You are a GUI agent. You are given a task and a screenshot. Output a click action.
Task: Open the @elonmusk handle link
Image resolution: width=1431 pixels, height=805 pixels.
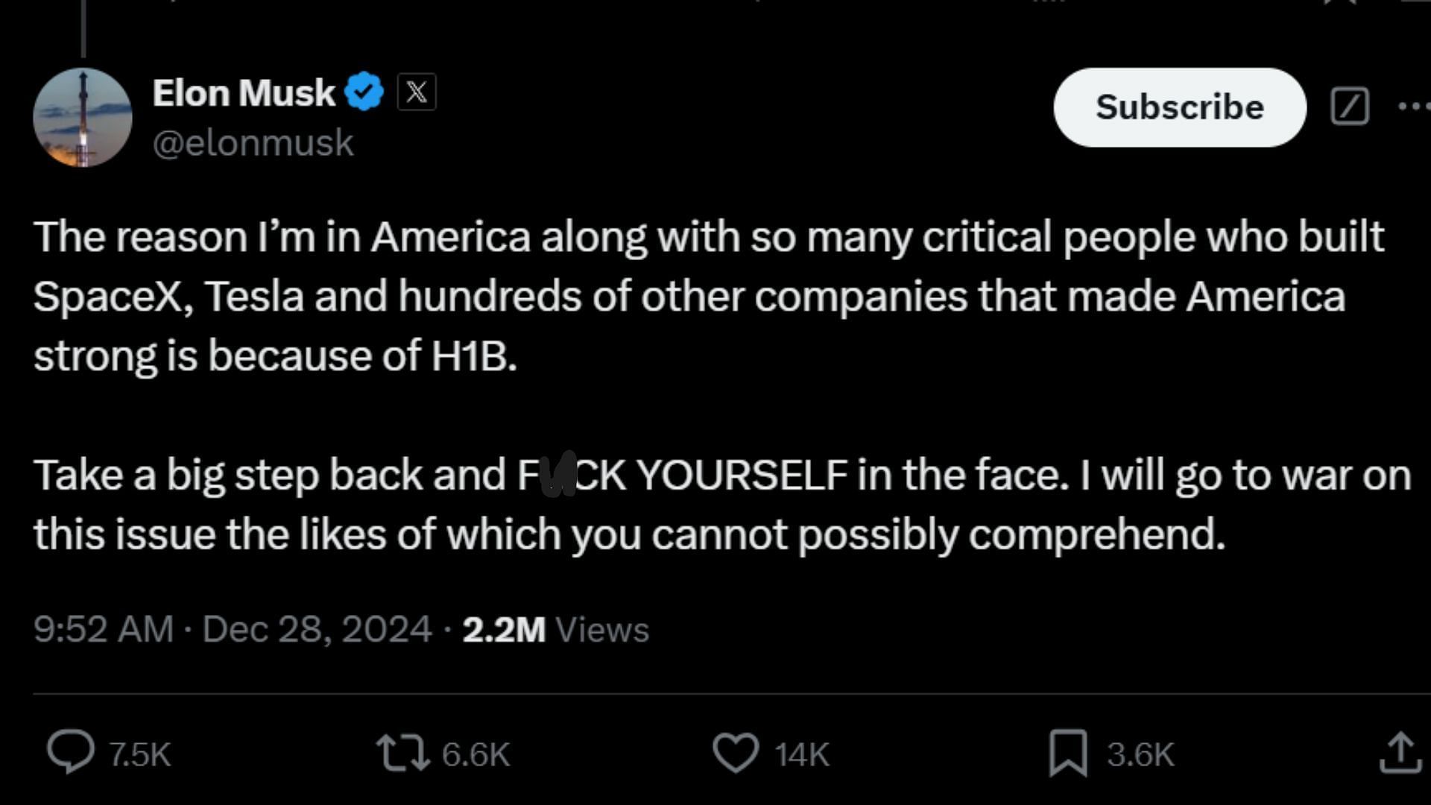[253, 142]
